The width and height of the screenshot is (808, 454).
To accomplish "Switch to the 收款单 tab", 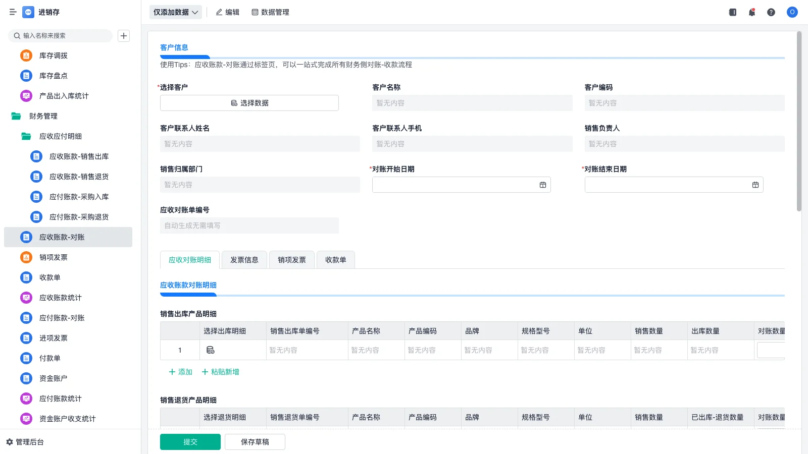I will pyautogui.click(x=336, y=260).
